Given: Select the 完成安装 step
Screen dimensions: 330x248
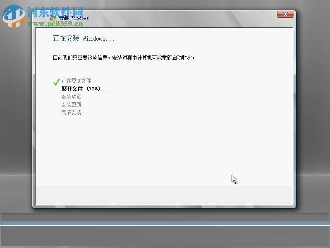Looking at the screenshot, I should coord(71,112).
